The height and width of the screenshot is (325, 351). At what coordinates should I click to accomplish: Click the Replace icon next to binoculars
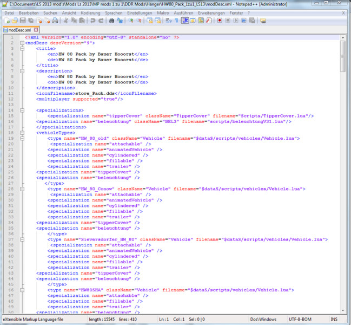[x=120, y=21]
